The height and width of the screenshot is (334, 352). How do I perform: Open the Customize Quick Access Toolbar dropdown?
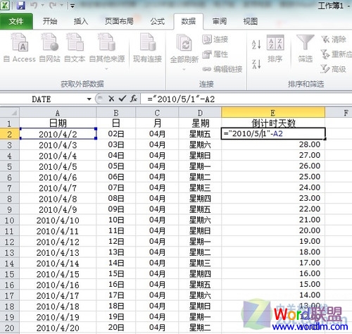pyautogui.click(x=73, y=6)
